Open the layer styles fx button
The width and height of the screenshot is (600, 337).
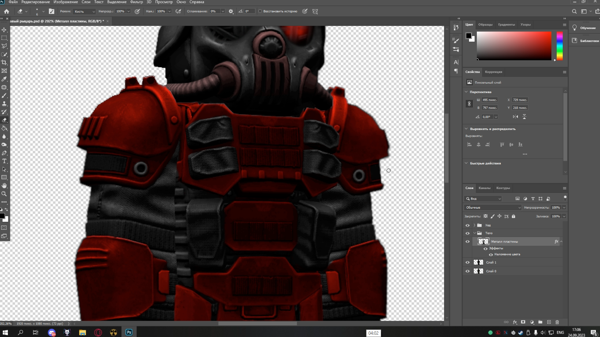click(x=515, y=322)
